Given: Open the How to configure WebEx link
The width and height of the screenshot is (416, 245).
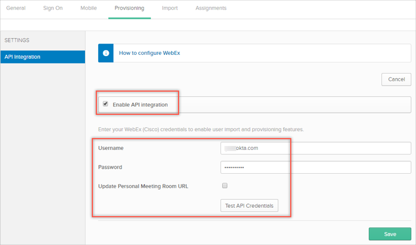Looking at the screenshot, I should (150, 53).
